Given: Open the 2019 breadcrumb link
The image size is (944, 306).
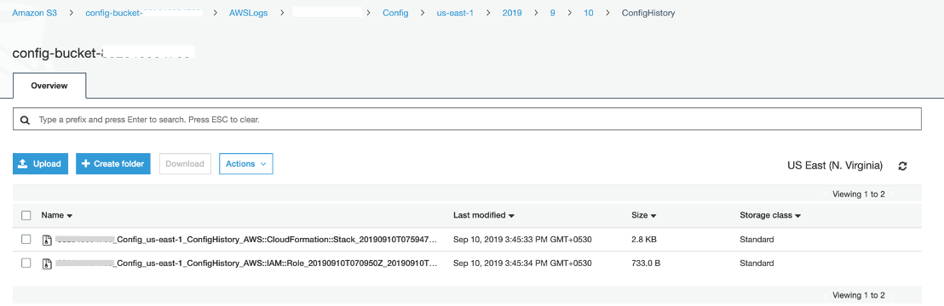Looking at the screenshot, I should tap(512, 13).
